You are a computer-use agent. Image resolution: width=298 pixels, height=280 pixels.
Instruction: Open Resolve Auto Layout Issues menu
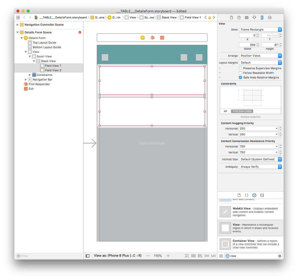click(214, 256)
